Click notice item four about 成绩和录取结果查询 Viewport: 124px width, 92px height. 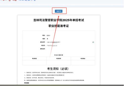coord(54,80)
